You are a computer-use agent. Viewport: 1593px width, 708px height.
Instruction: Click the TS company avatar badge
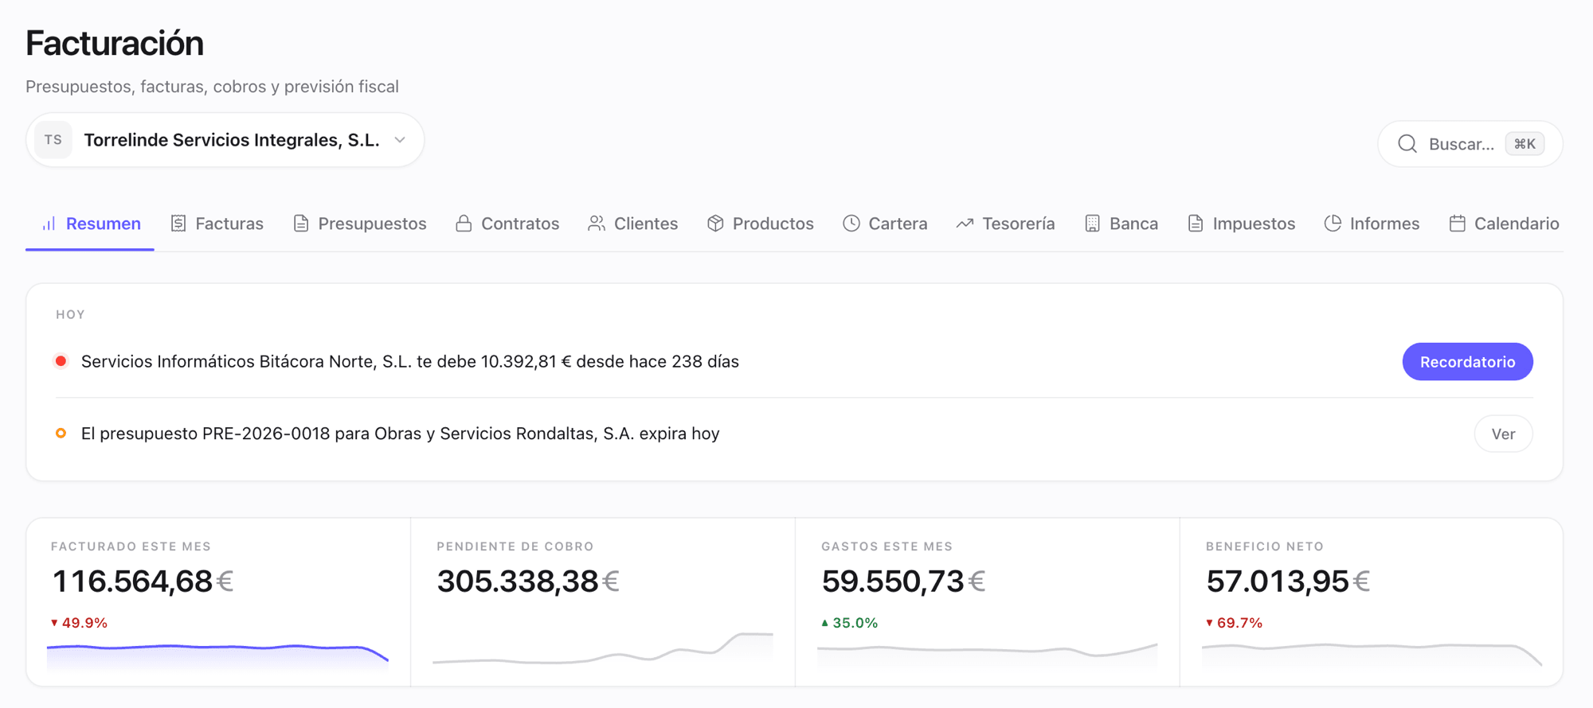(53, 140)
